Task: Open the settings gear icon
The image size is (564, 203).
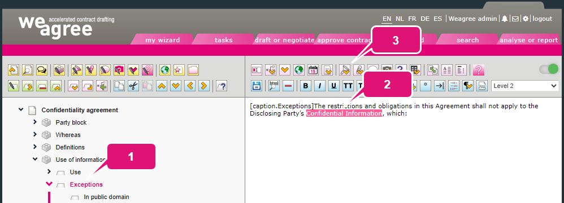Action: tap(526, 19)
